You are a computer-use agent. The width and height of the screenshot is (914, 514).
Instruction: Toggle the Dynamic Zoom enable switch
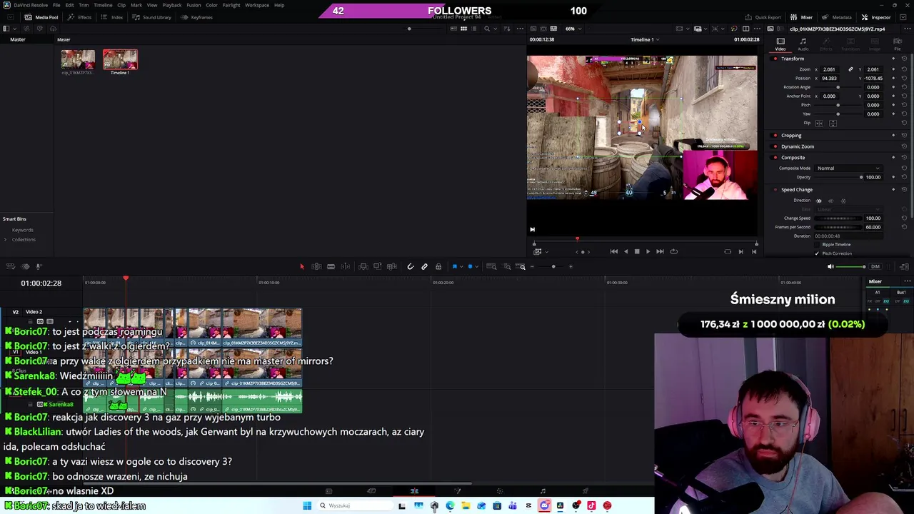775,146
